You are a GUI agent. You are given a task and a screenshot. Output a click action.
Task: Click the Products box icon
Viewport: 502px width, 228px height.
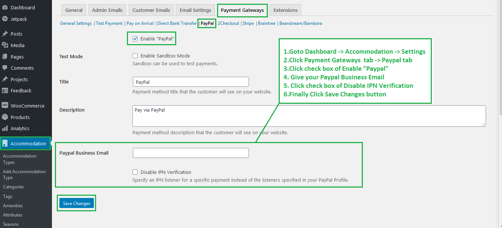5,117
